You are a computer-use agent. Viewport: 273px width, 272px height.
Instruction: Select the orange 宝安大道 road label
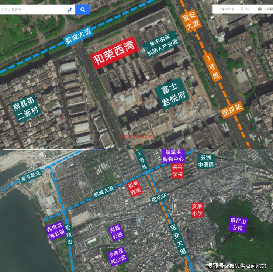[x=191, y=20]
